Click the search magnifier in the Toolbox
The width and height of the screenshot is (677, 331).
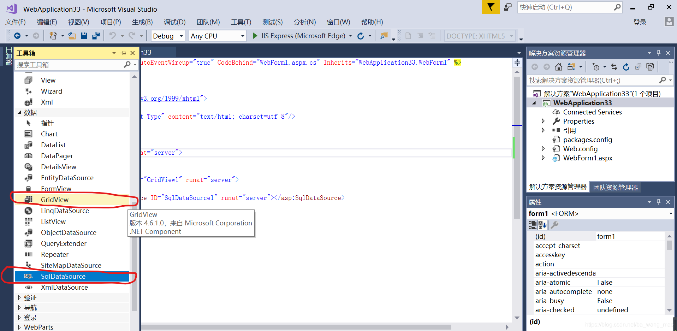tap(126, 65)
